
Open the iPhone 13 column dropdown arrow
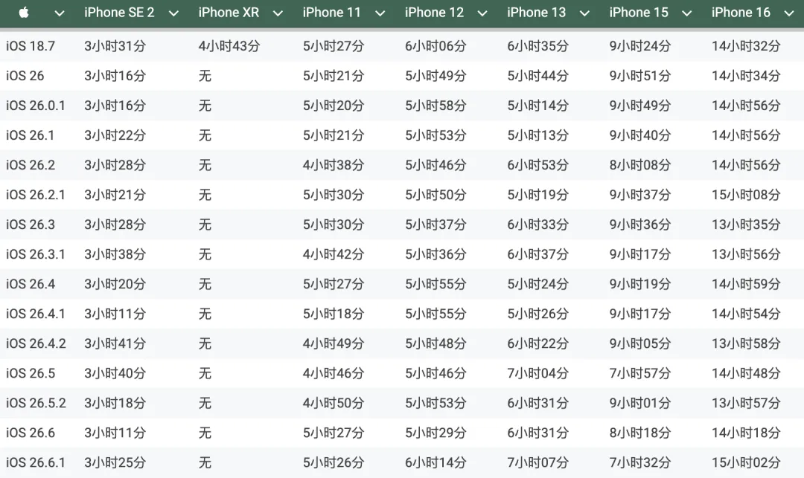pyautogui.click(x=584, y=13)
